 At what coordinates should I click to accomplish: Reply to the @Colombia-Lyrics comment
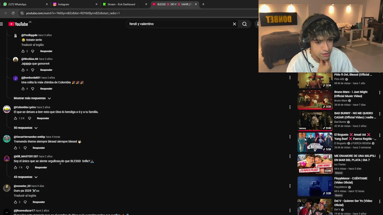pos(43,118)
